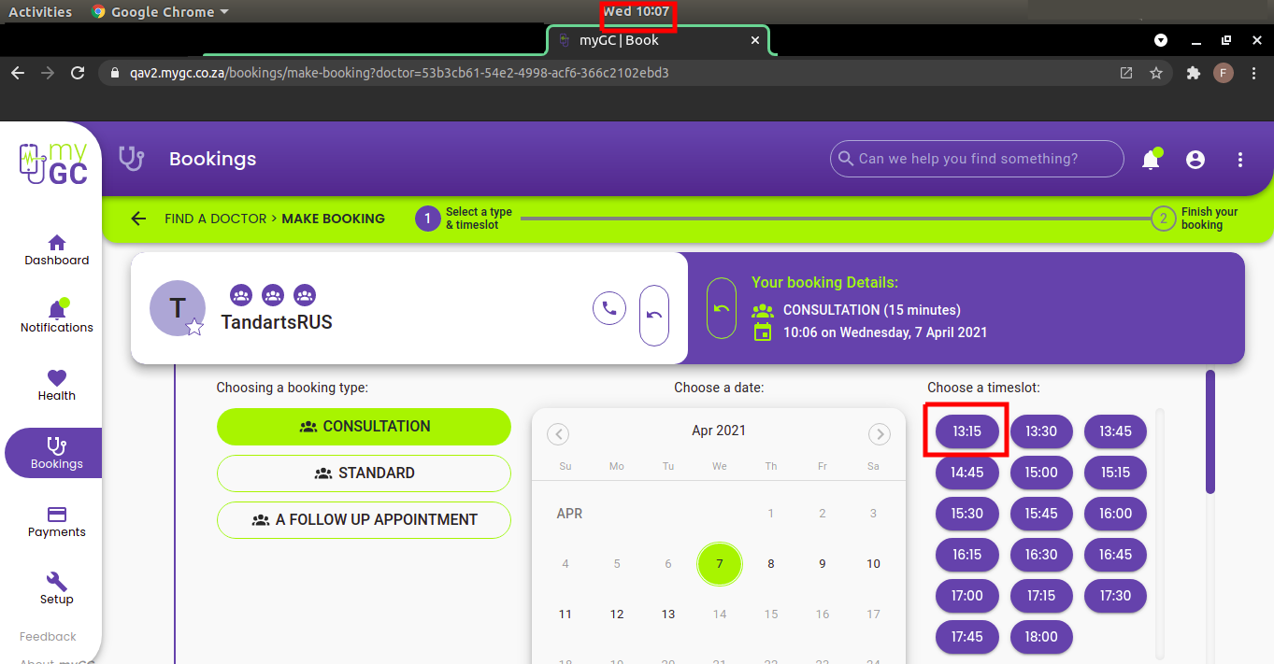Image resolution: width=1274 pixels, height=664 pixels.
Task: Select Bookings in the sidebar
Action: tap(53, 453)
